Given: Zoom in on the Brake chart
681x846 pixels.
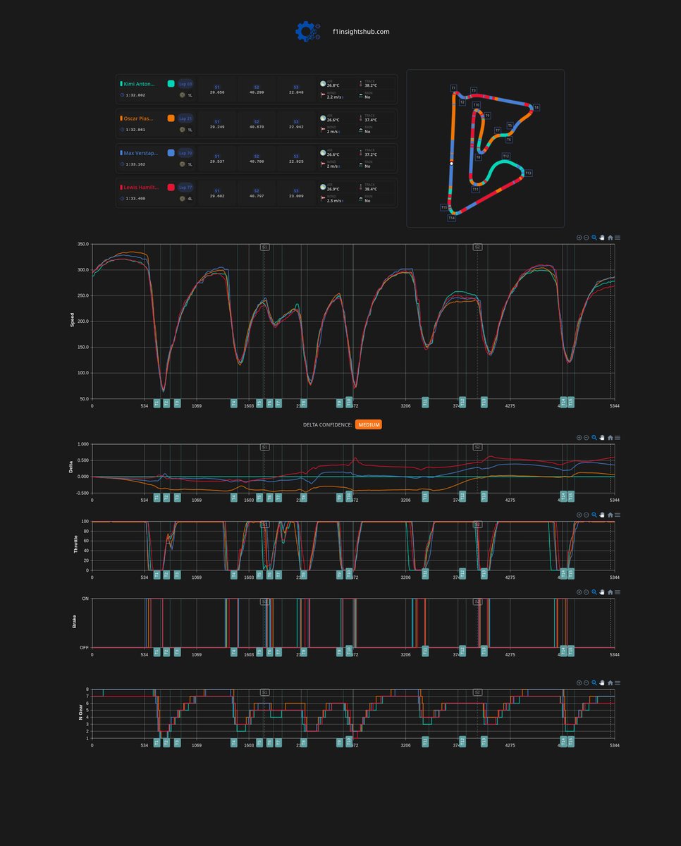Looking at the screenshot, I should (x=579, y=592).
